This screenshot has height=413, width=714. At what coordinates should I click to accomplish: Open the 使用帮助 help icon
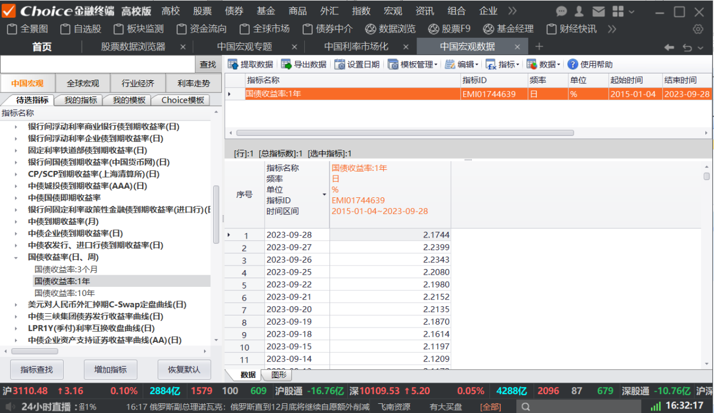coord(572,64)
